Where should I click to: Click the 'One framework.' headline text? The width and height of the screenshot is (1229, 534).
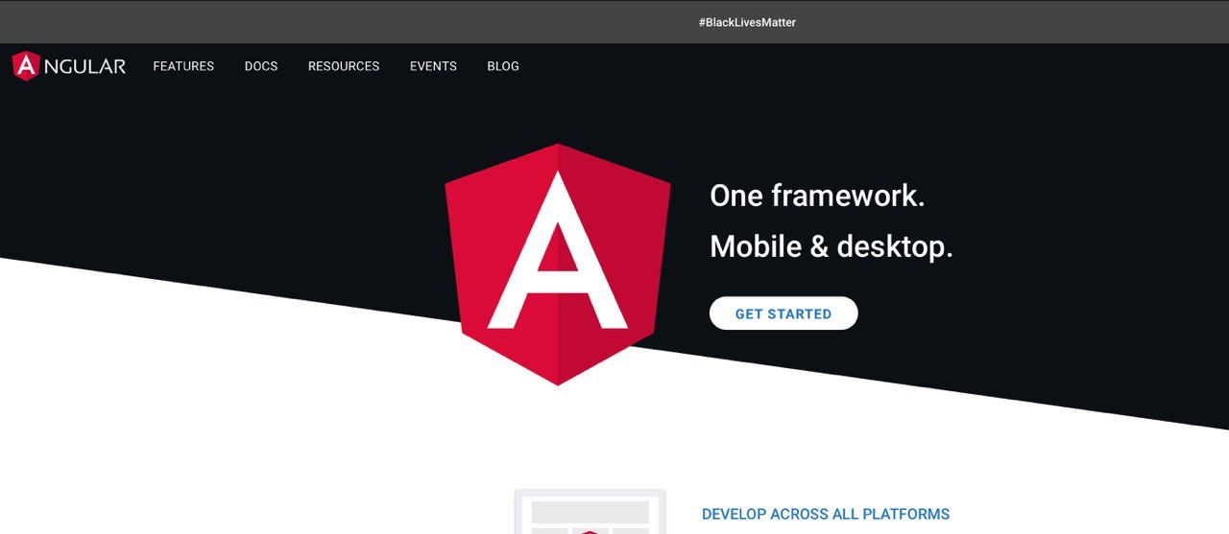point(817,196)
